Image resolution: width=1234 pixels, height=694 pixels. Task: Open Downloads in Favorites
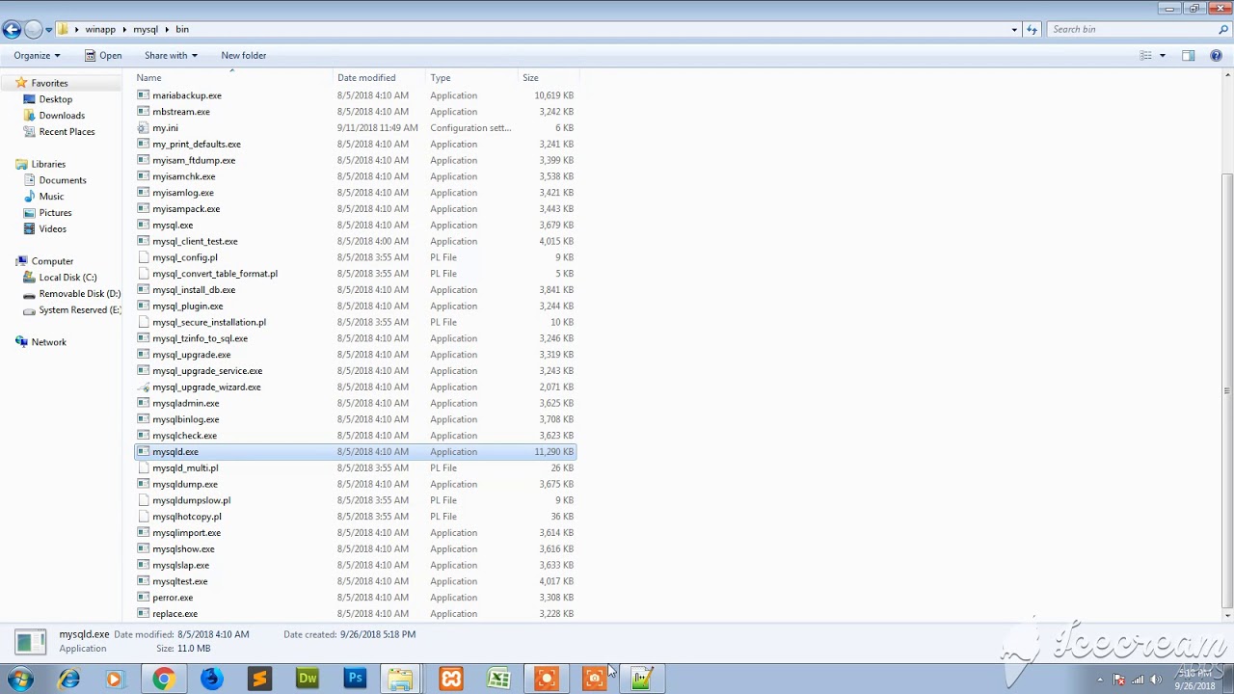(62, 116)
